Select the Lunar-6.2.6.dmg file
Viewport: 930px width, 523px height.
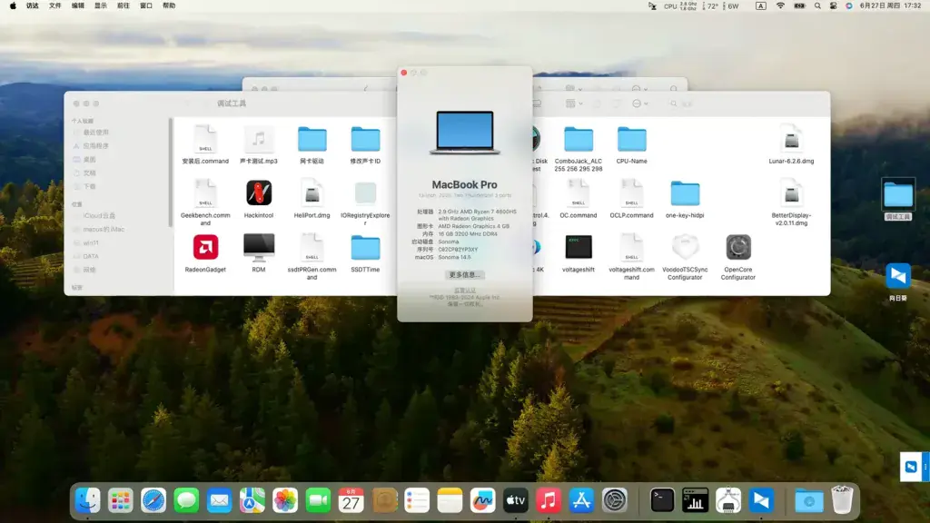pyautogui.click(x=791, y=139)
